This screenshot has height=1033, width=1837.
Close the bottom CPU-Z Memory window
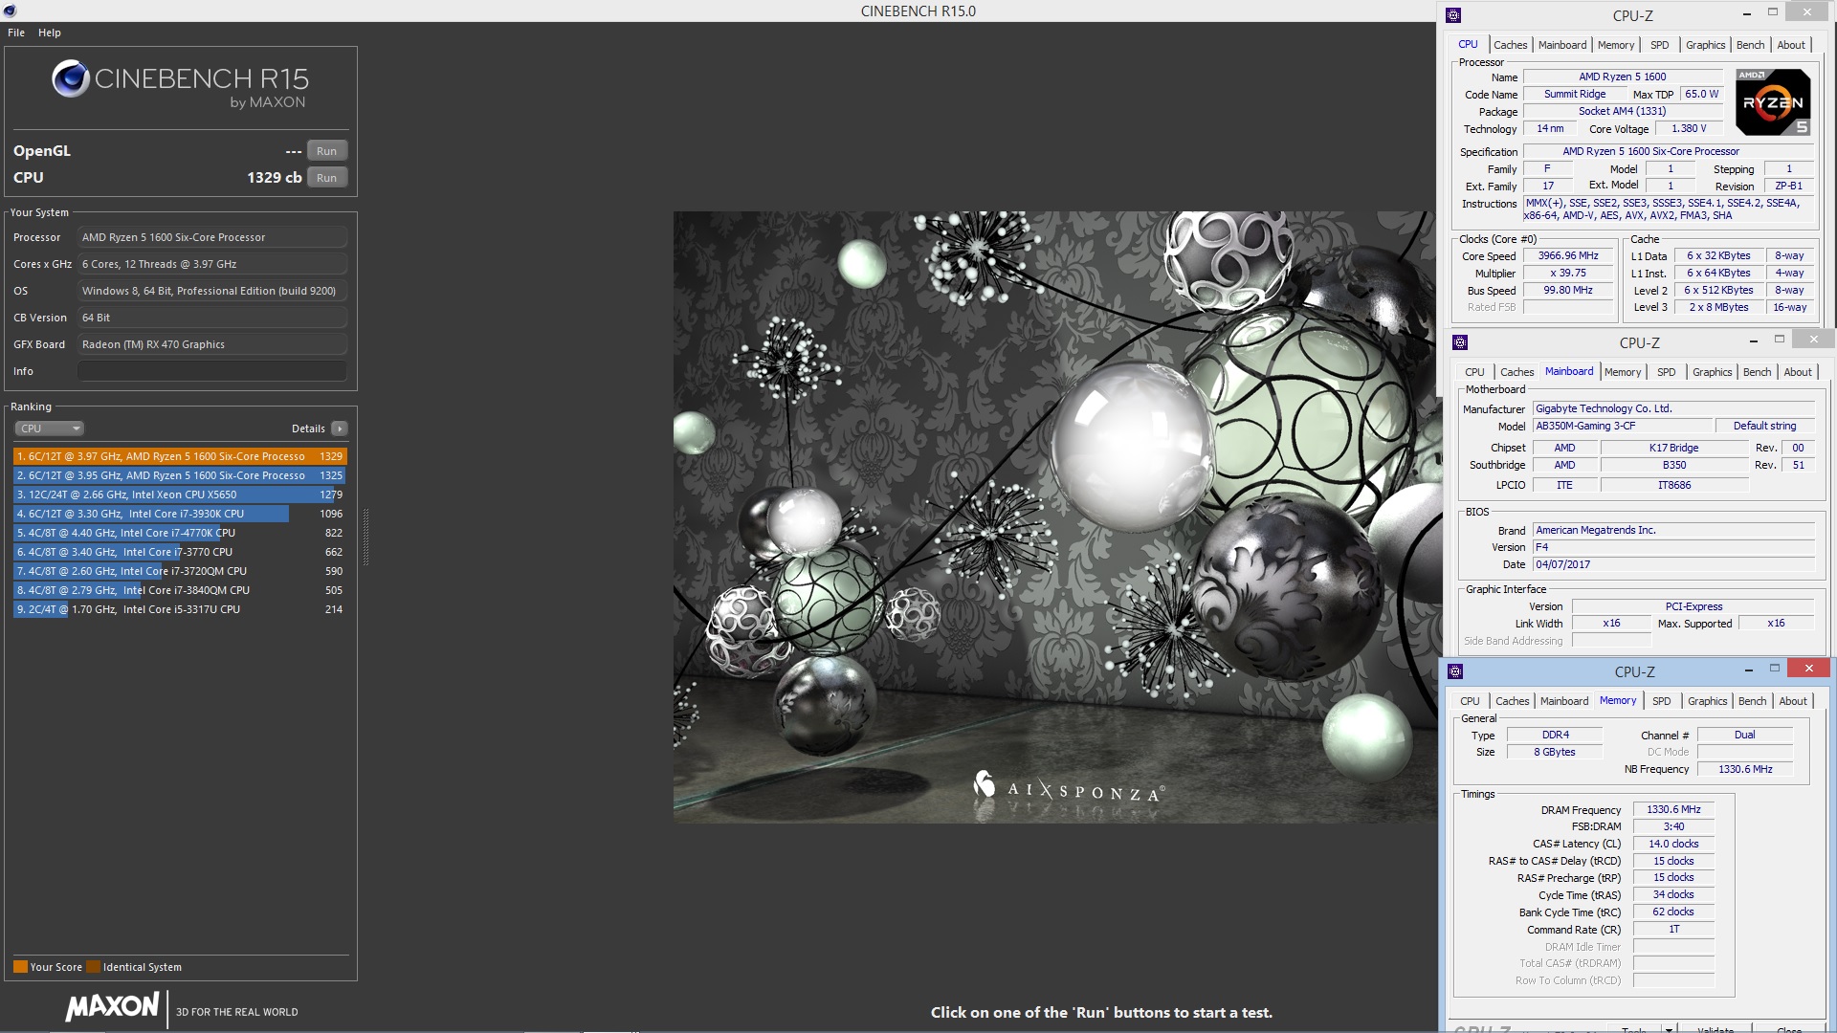point(1808,669)
